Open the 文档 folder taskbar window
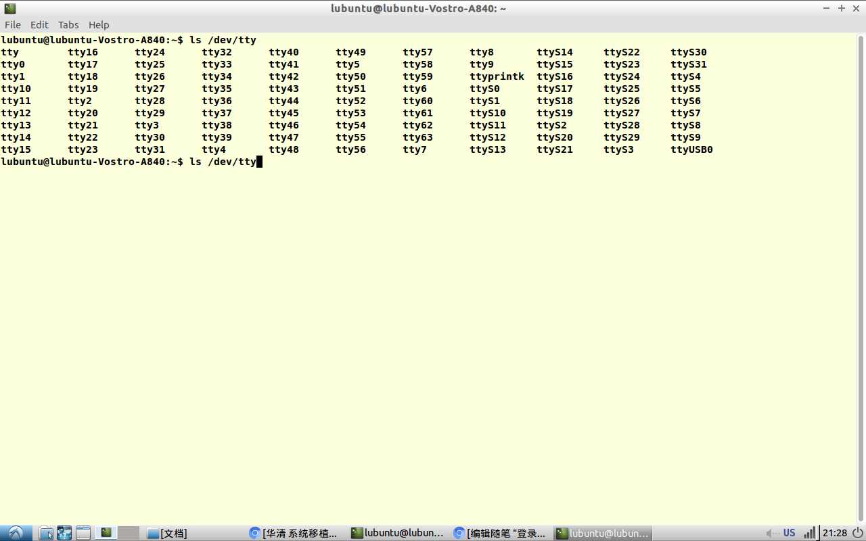The image size is (866, 541). [196, 533]
